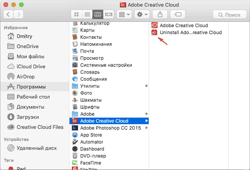Select the Dashboard app
Image resolution: width=250 pixels, height=170 pixels.
[x=109, y=149]
